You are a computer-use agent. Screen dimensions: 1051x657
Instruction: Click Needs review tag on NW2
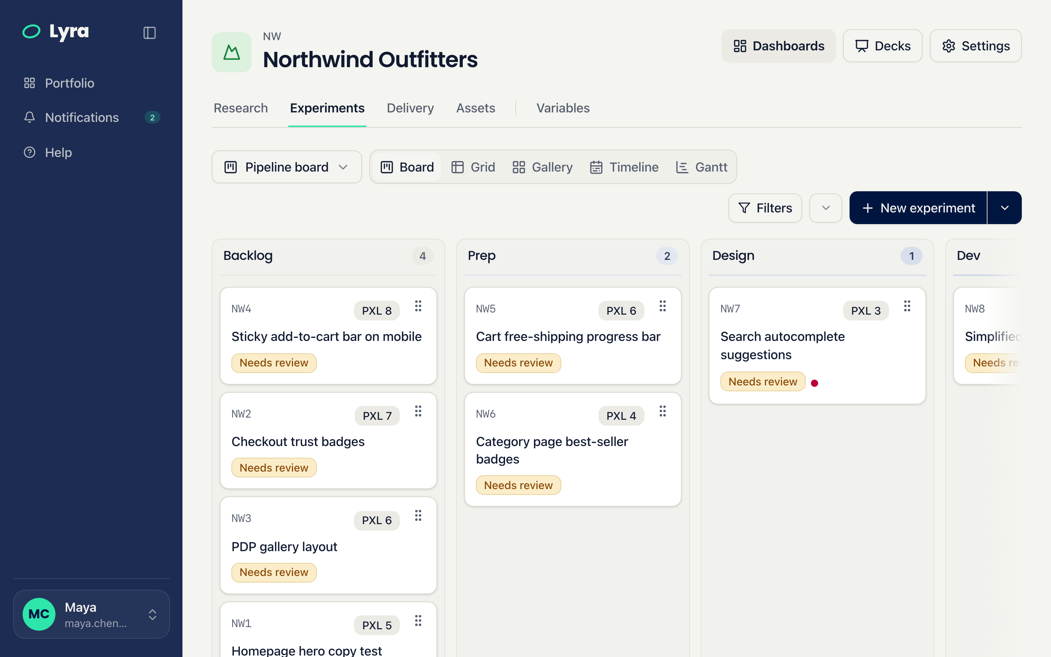pos(274,468)
